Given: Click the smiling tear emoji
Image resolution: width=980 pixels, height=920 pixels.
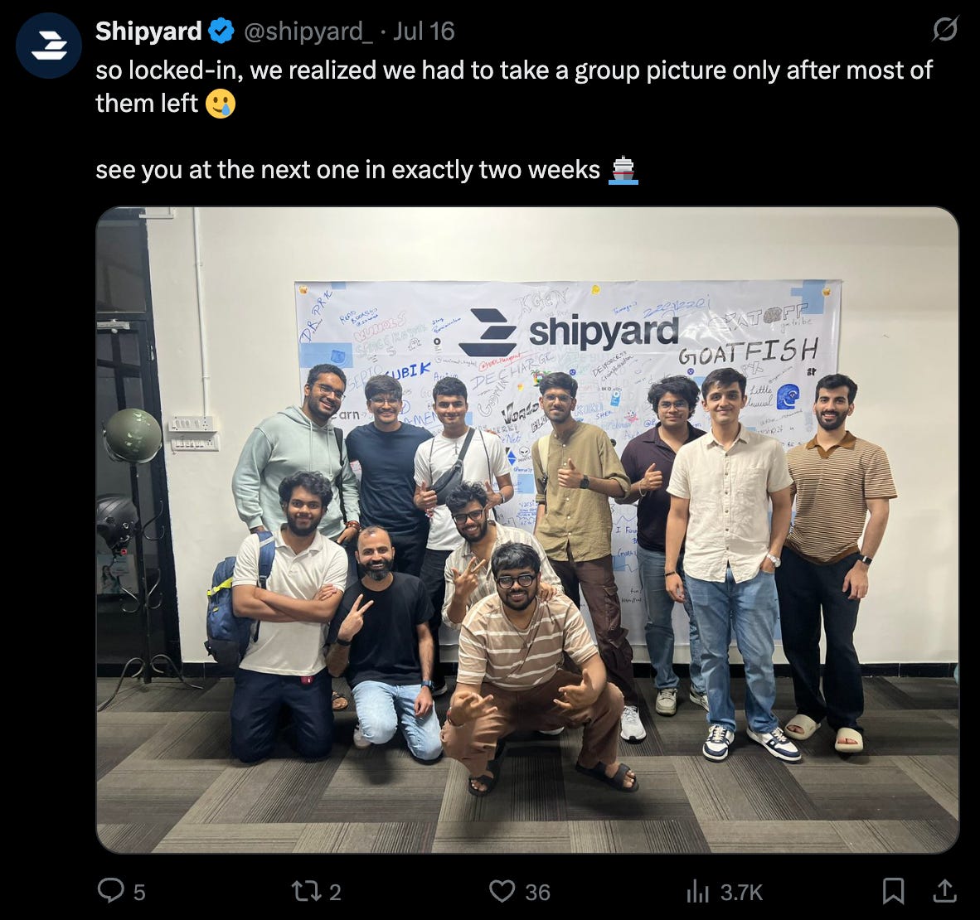Looking at the screenshot, I should click(x=220, y=104).
